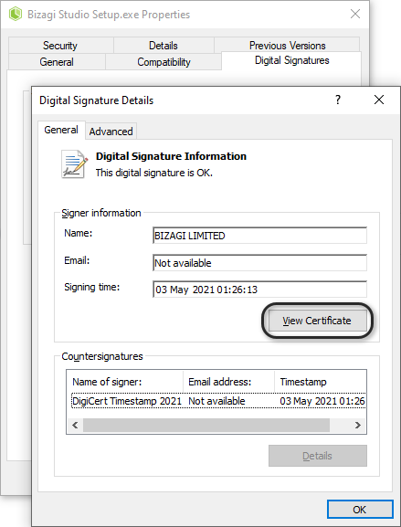Image resolution: width=401 pixels, height=527 pixels.
Task: Click the right arrow of countersignatures scrollbar
Action: (358, 426)
